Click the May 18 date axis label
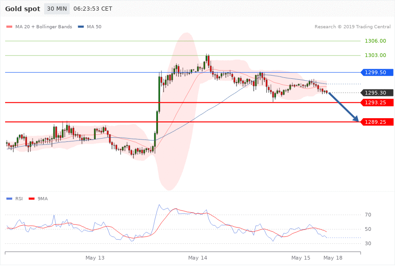 point(333,258)
